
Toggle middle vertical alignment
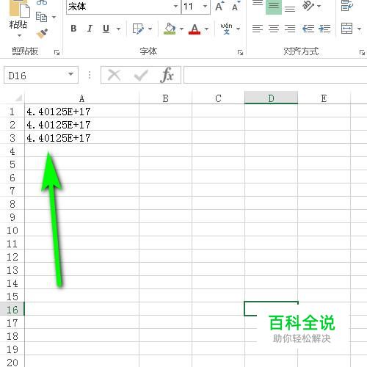pyautogui.click(x=274, y=6)
